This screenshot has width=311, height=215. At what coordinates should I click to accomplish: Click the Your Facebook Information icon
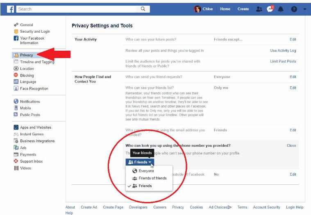click(16, 38)
